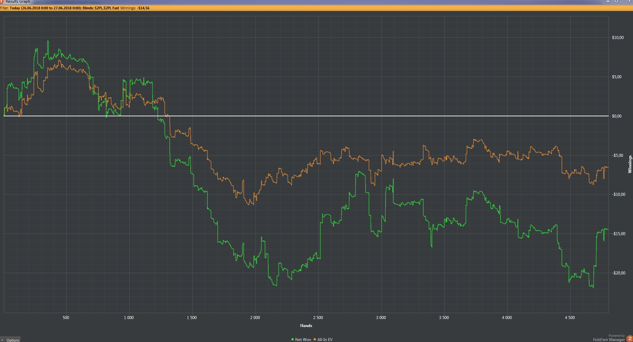This screenshot has width=633, height=342.
Task: Click the '$0,00' y-axis label
Action: pyautogui.click(x=617, y=116)
